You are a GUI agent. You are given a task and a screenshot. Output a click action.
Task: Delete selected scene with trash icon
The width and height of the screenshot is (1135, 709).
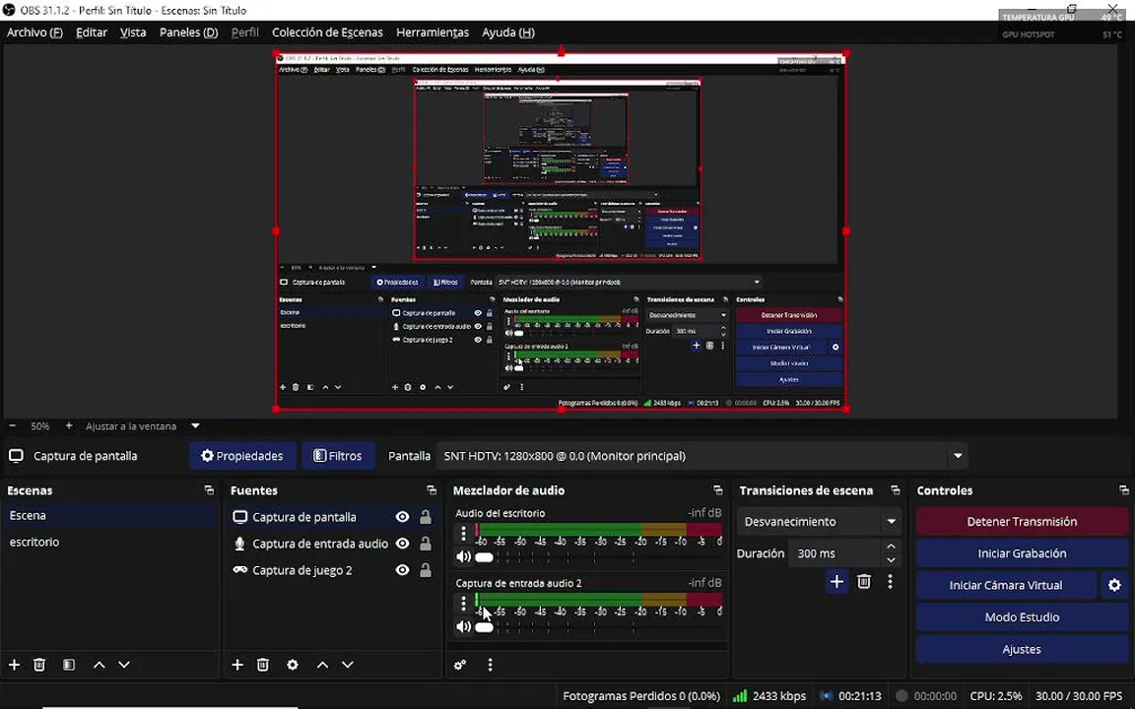39,664
